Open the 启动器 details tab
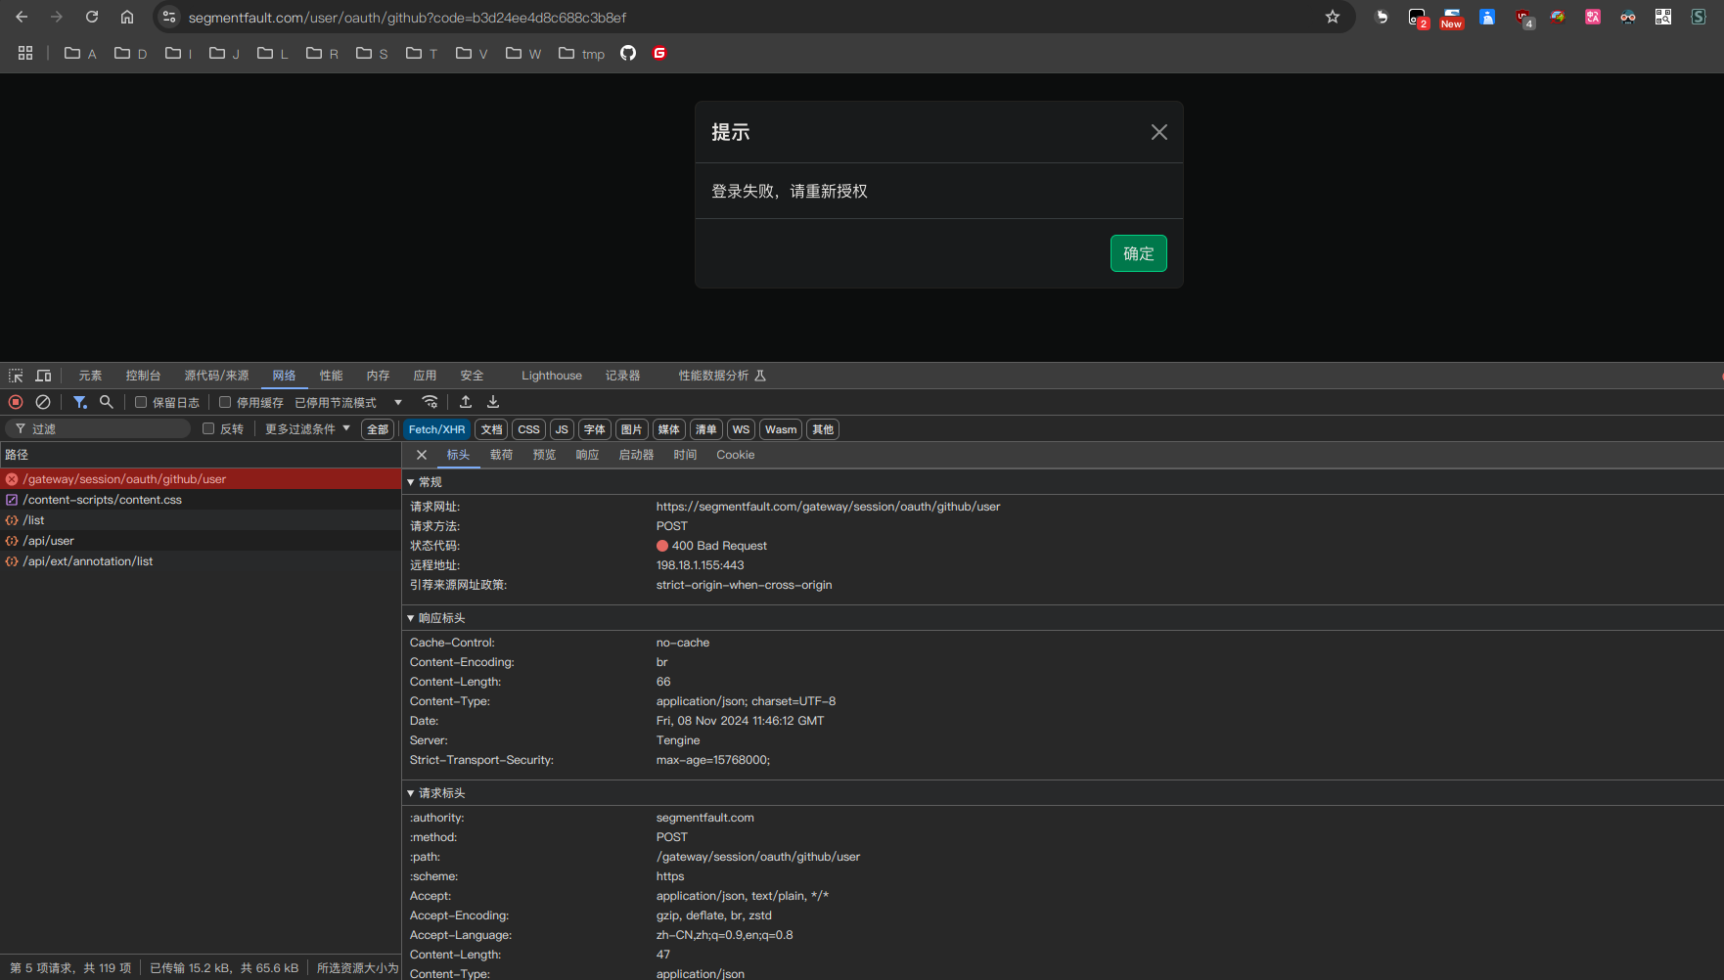1724x980 pixels. pyautogui.click(x=636, y=455)
